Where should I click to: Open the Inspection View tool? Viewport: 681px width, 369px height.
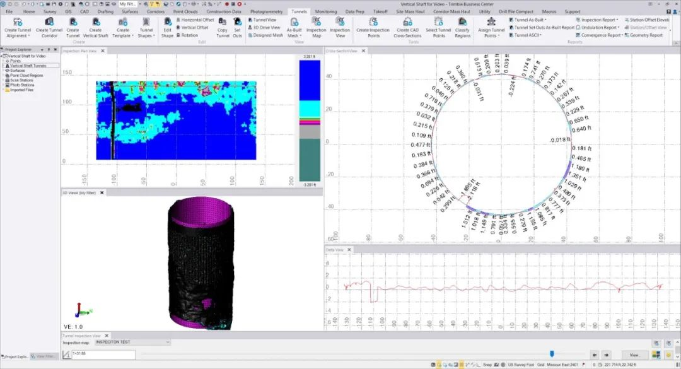click(x=340, y=27)
